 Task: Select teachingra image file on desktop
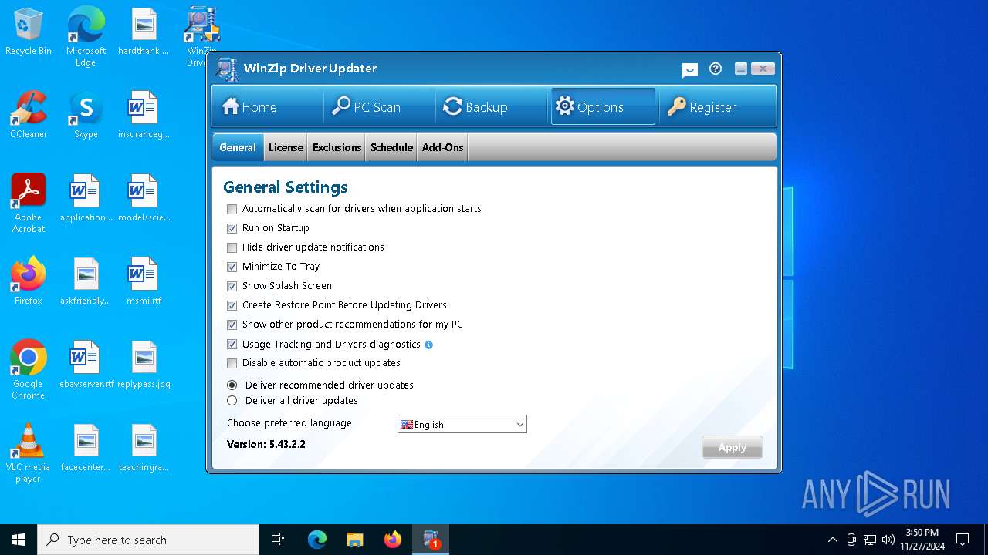point(144,449)
